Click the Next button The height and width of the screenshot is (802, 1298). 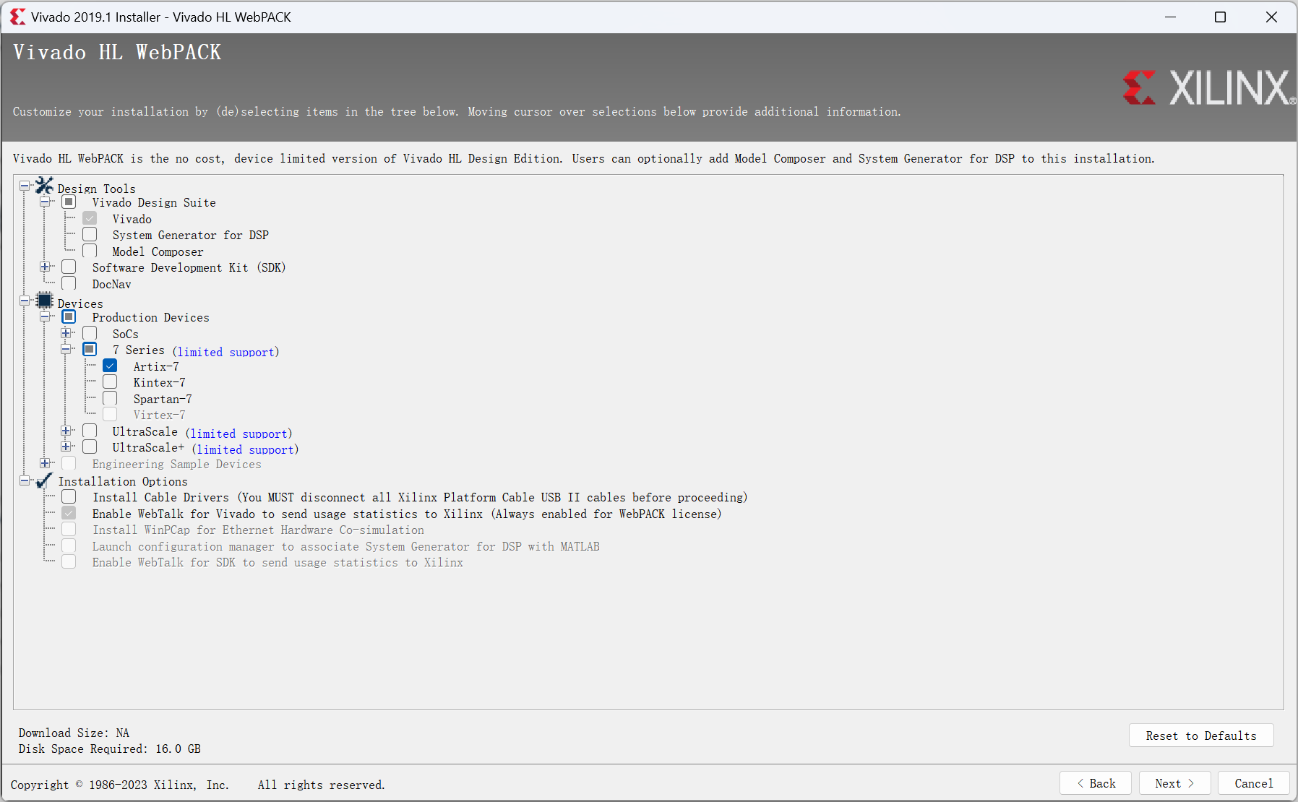tap(1174, 783)
